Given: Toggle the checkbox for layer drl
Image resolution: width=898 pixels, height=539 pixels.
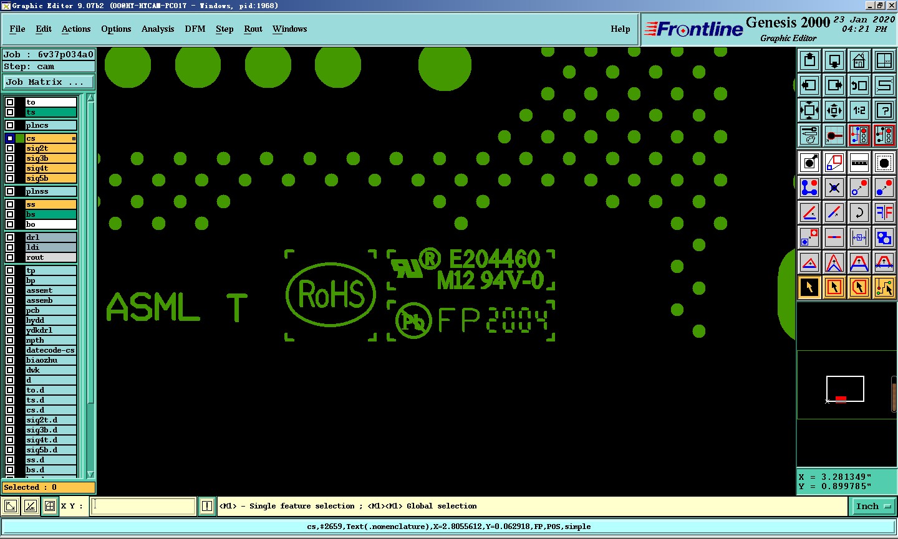Looking at the screenshot, I should 10,237.
